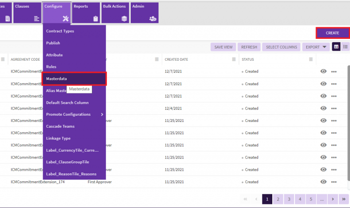Select Masterdata from Configure menu
Screen dimensions: 350x208
pos(74,79)
